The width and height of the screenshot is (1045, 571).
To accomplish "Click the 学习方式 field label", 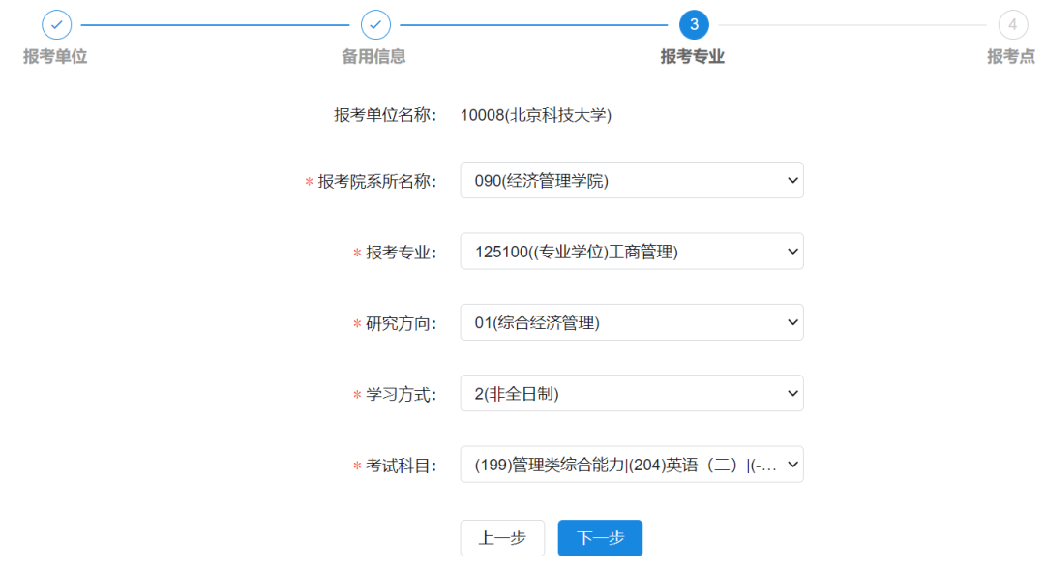I will coord(401,395).
